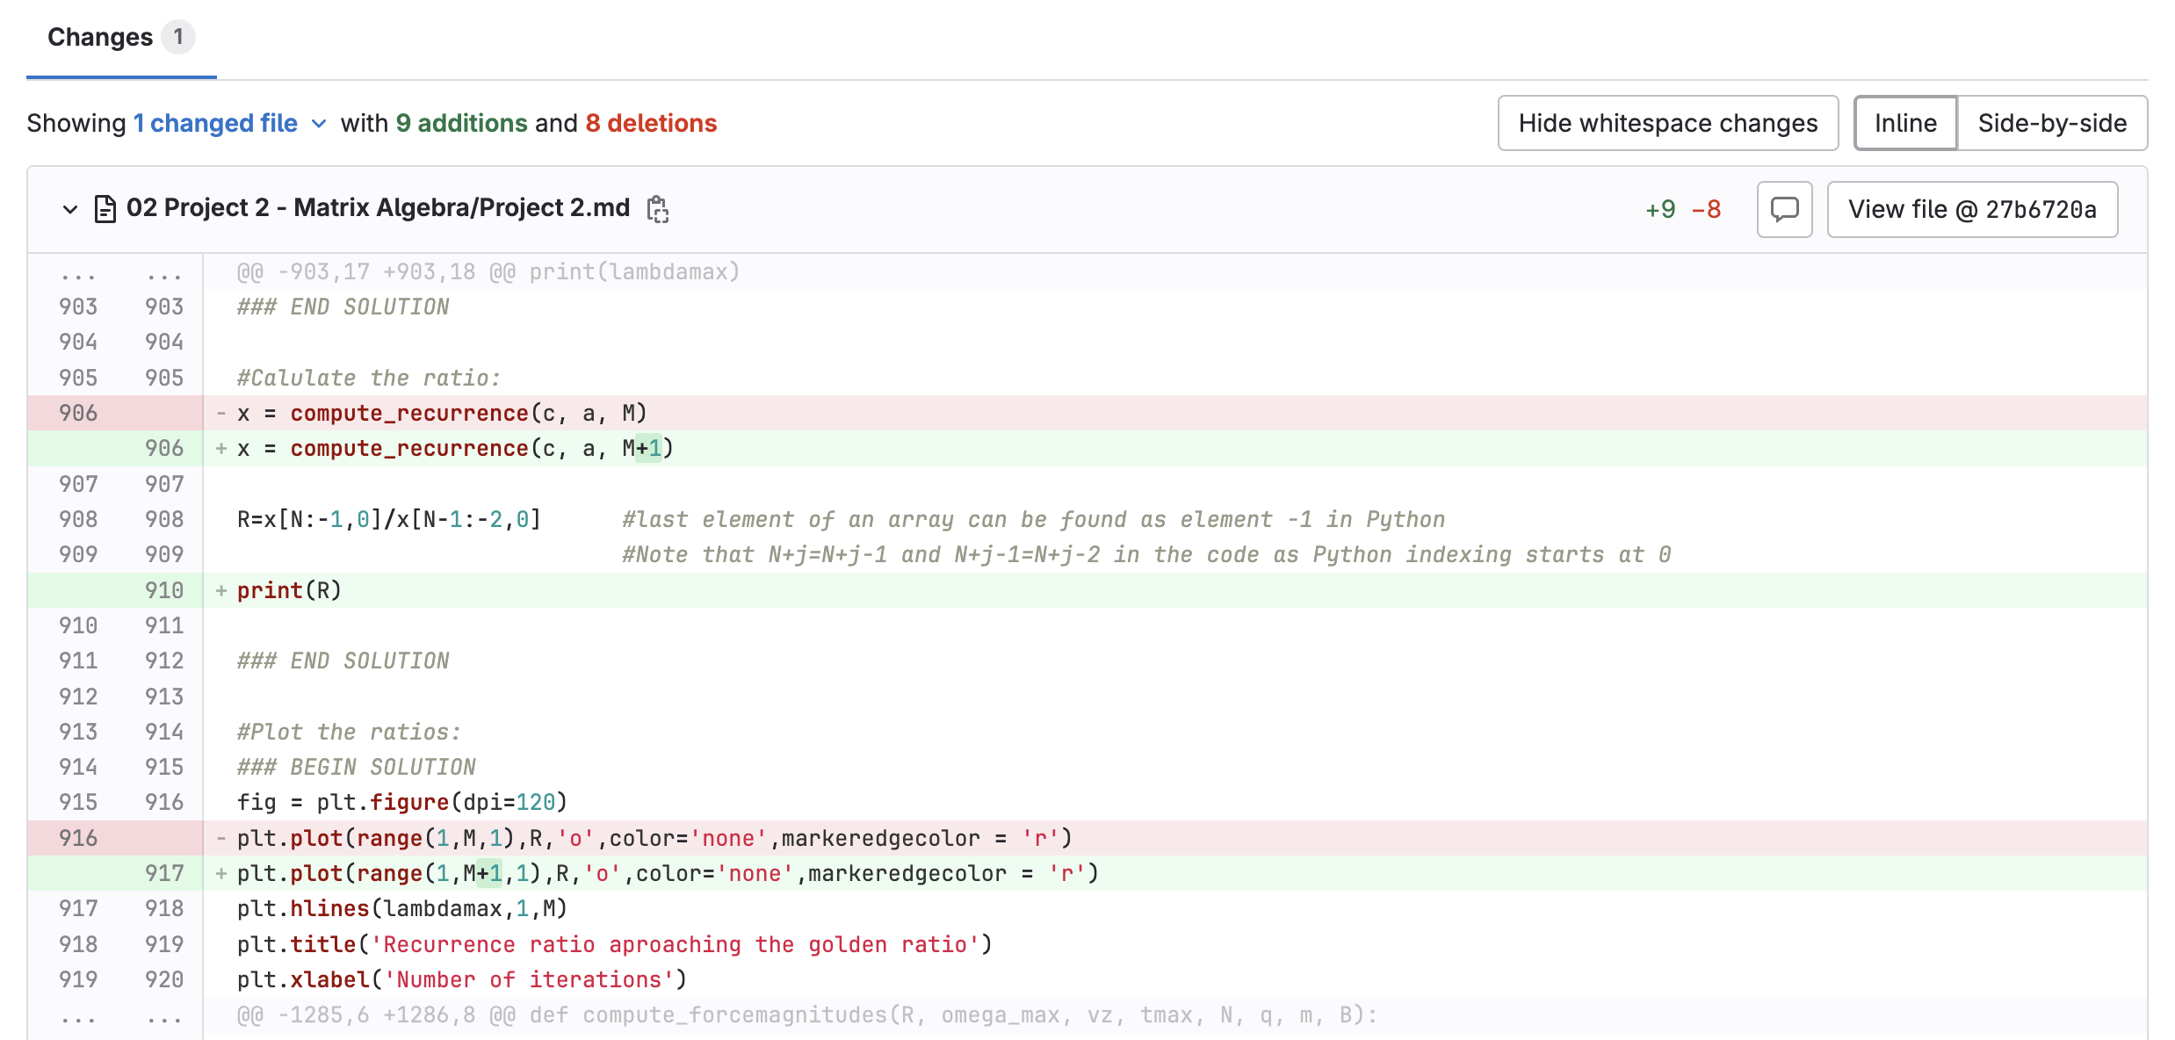
Task: Click the Changes count badge
Action: click(178, 37)
